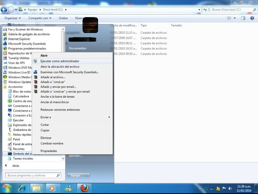Select Ejecutar como administrador
This screenshot has height=194, width=258.
[73, 61]
